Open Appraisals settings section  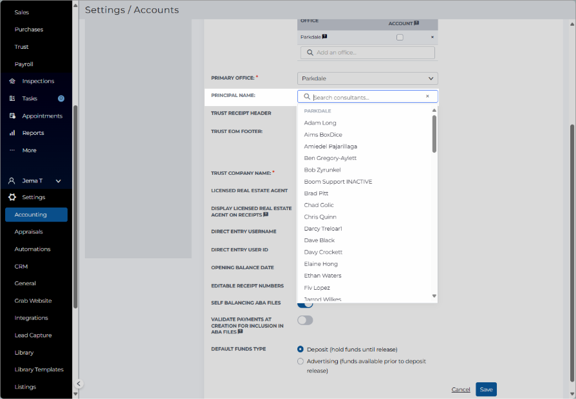point(29,232)
